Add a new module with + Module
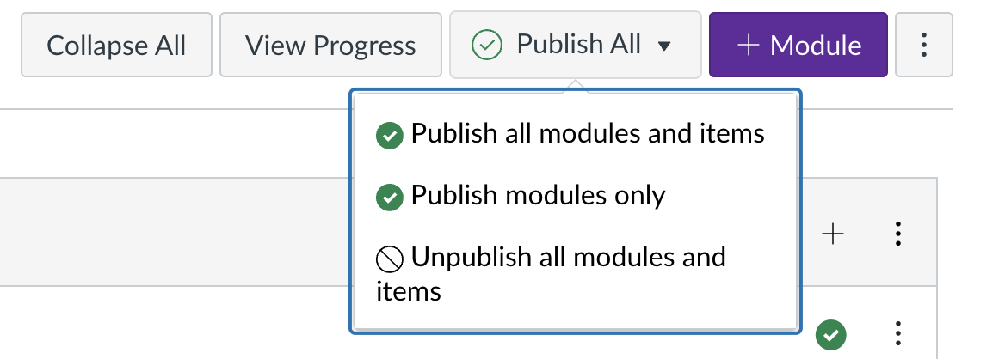1005x359 pixels. [798, 45]
